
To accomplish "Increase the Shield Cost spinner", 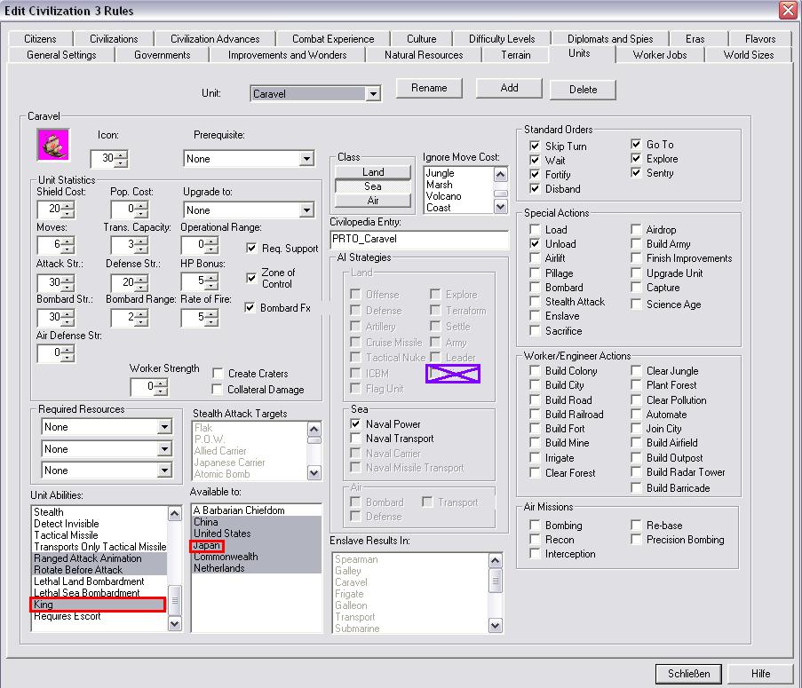I will [68, 206].
